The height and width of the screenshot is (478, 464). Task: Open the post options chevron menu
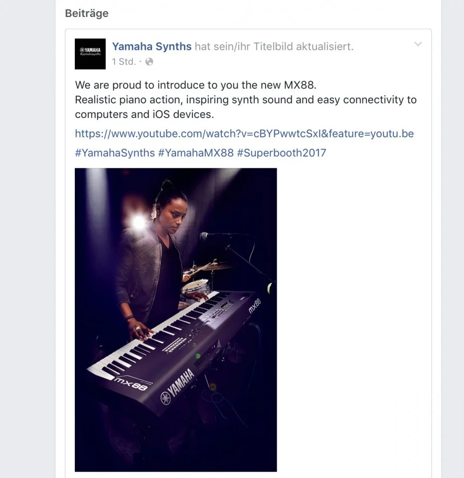pos(418,44)
